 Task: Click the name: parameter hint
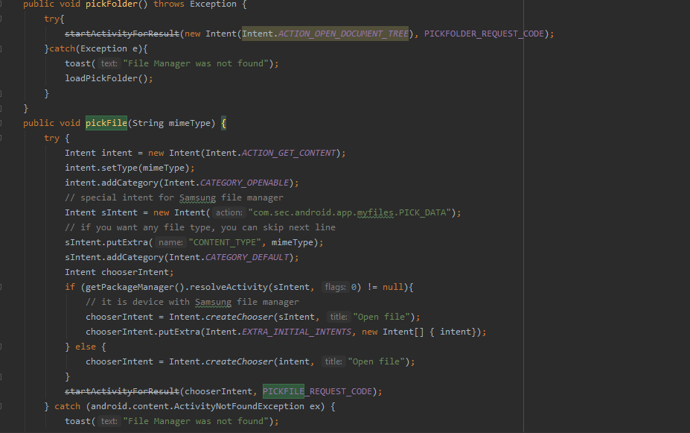point(170,243)
